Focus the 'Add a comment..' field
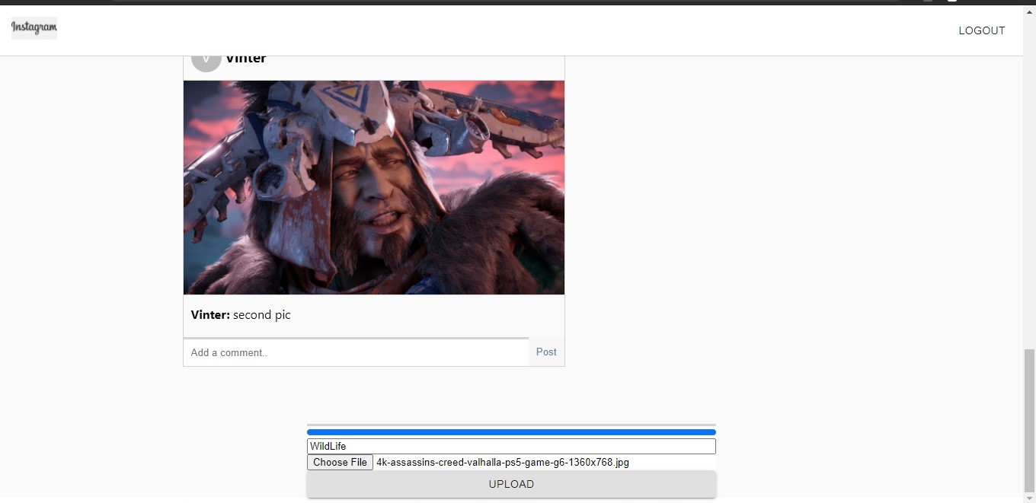1036x503 pixels. tap(356, 352)
